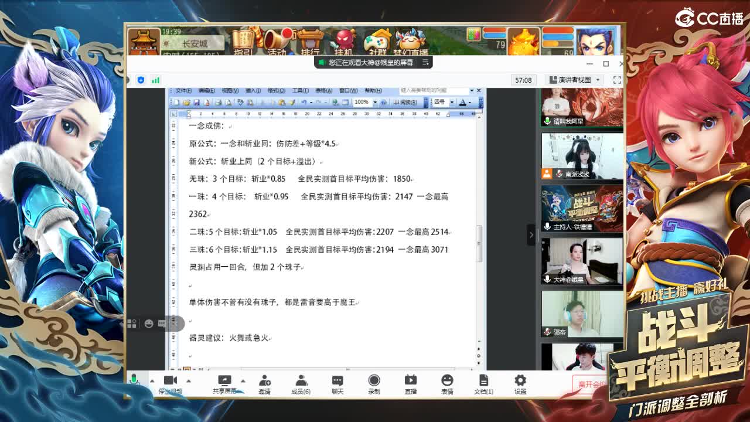Image resolution: width=750 pixels, height=422 pixels.
Task: Open the 文档(1) documents panel
Action: 483,384
